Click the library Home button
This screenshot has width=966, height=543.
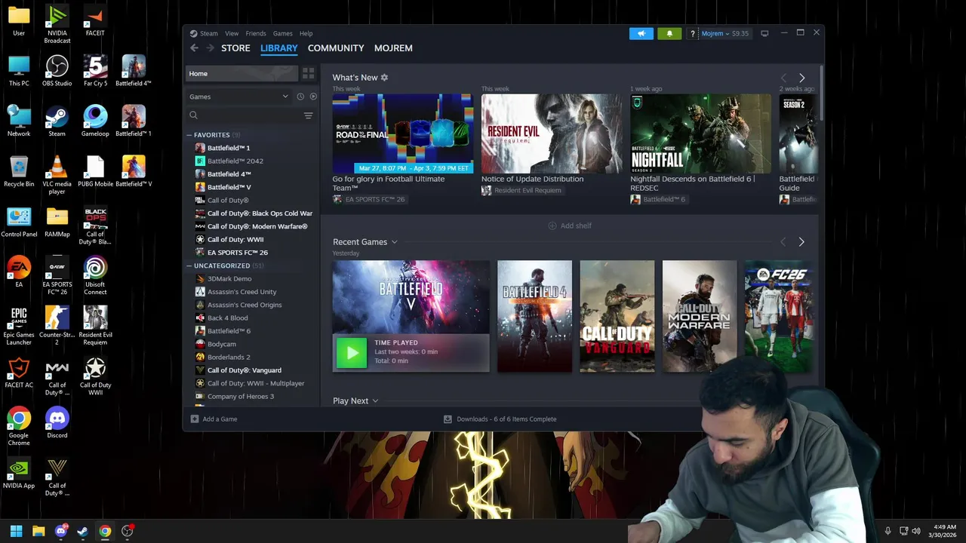[x=241, y=73]
